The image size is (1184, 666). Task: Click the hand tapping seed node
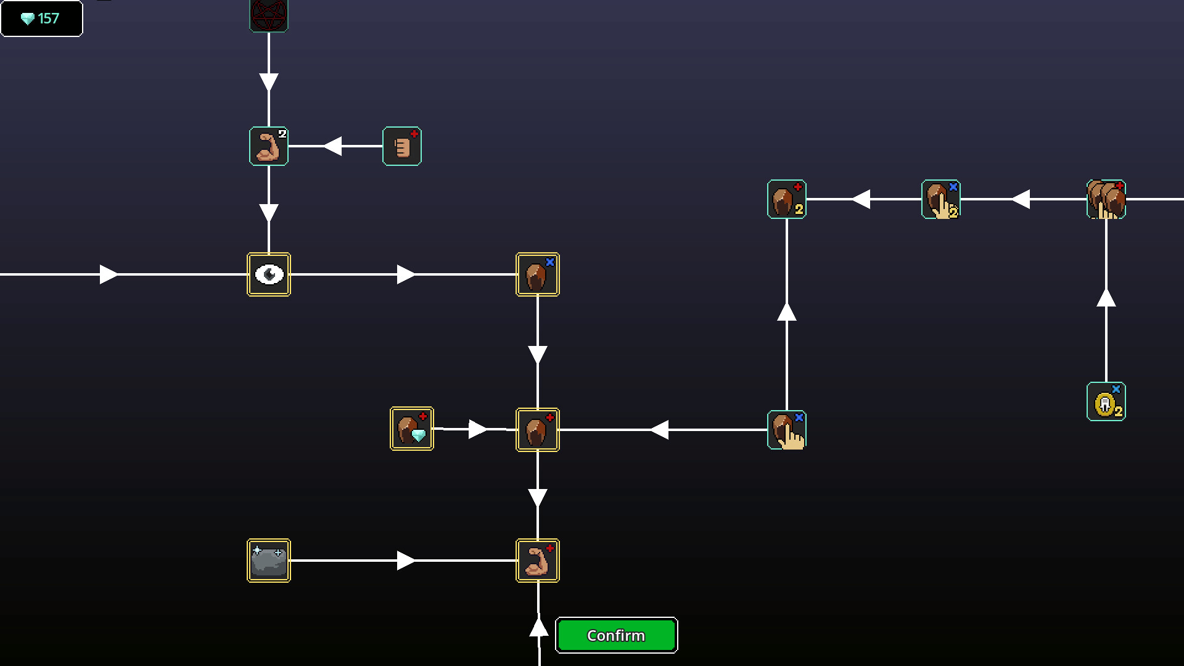[787, 430]
